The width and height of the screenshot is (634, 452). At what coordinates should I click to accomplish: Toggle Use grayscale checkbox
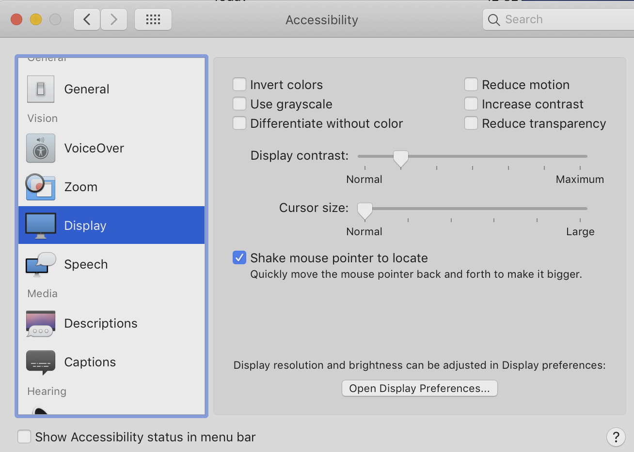click(x=239, y=104)
